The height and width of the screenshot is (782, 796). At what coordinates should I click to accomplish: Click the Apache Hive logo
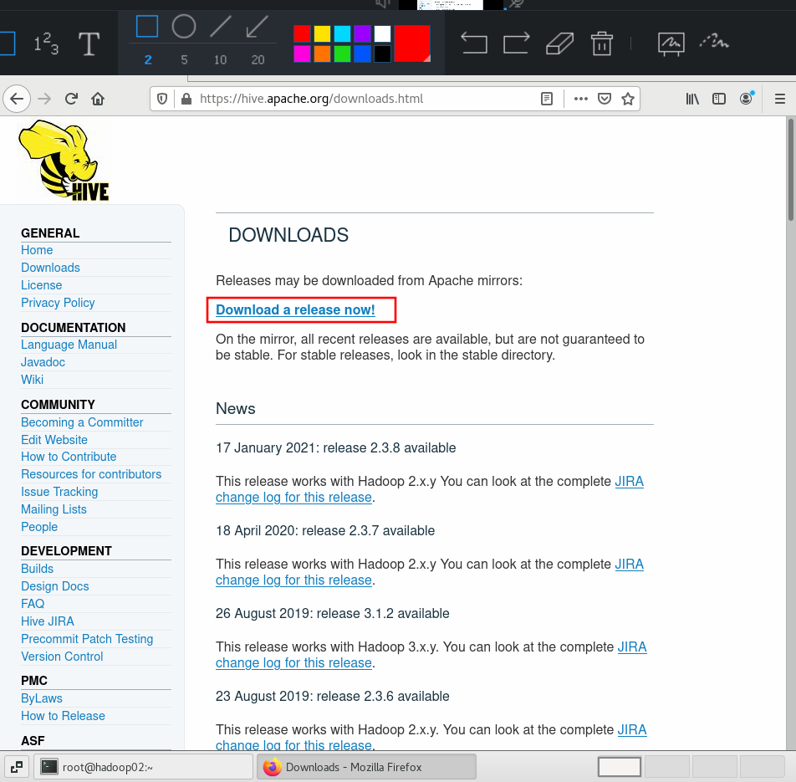click(x=64, y=161)
